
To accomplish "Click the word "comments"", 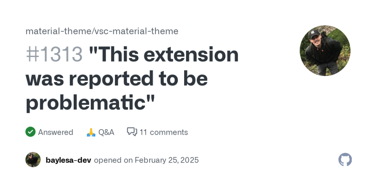I will (x=169, y=132).
